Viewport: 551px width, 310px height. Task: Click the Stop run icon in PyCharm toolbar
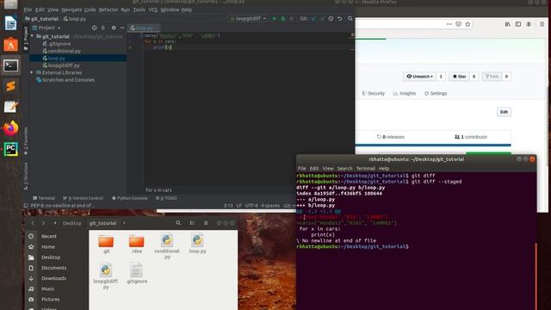pos(291,19)
